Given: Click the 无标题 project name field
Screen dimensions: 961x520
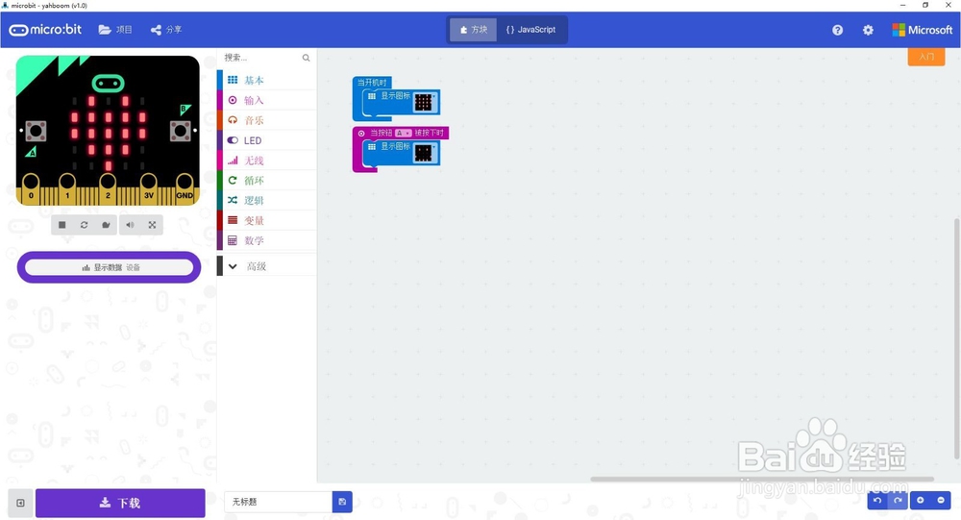Looking at the screenshot, I should (279, 502).
